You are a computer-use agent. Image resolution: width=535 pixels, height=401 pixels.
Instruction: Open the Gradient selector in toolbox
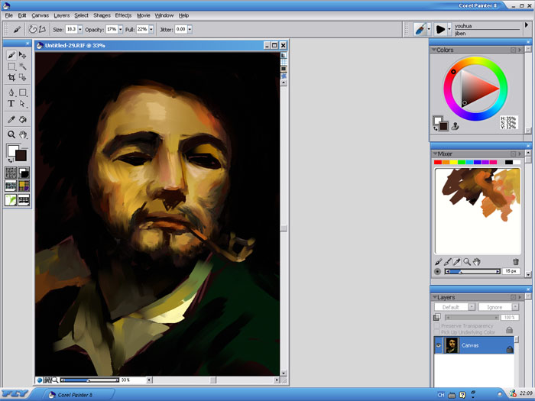(24, 173)
